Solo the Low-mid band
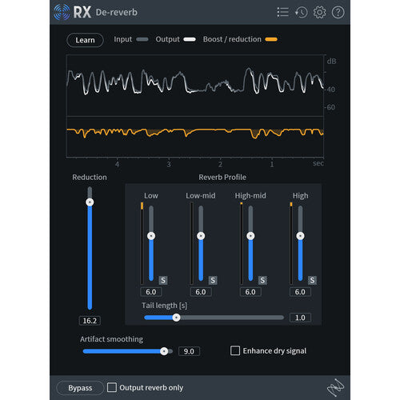 pyautogui.click(x=213, y=280)
